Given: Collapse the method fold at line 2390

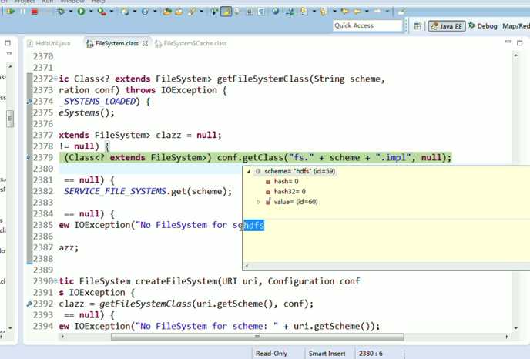Looking at the screenshot, I should [x=55, y=281].
